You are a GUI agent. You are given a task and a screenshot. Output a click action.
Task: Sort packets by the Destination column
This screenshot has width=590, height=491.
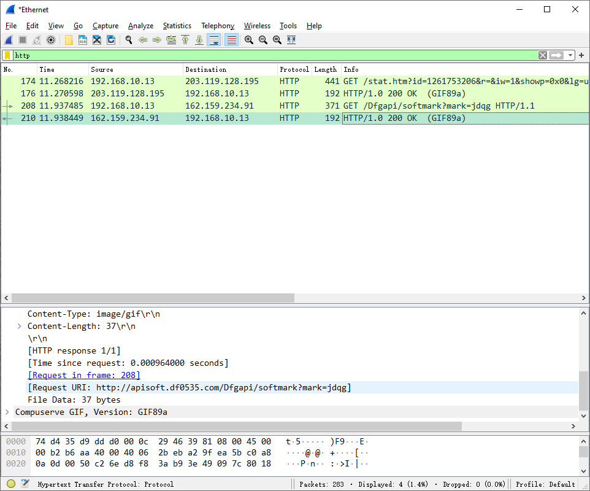point(230,69)
